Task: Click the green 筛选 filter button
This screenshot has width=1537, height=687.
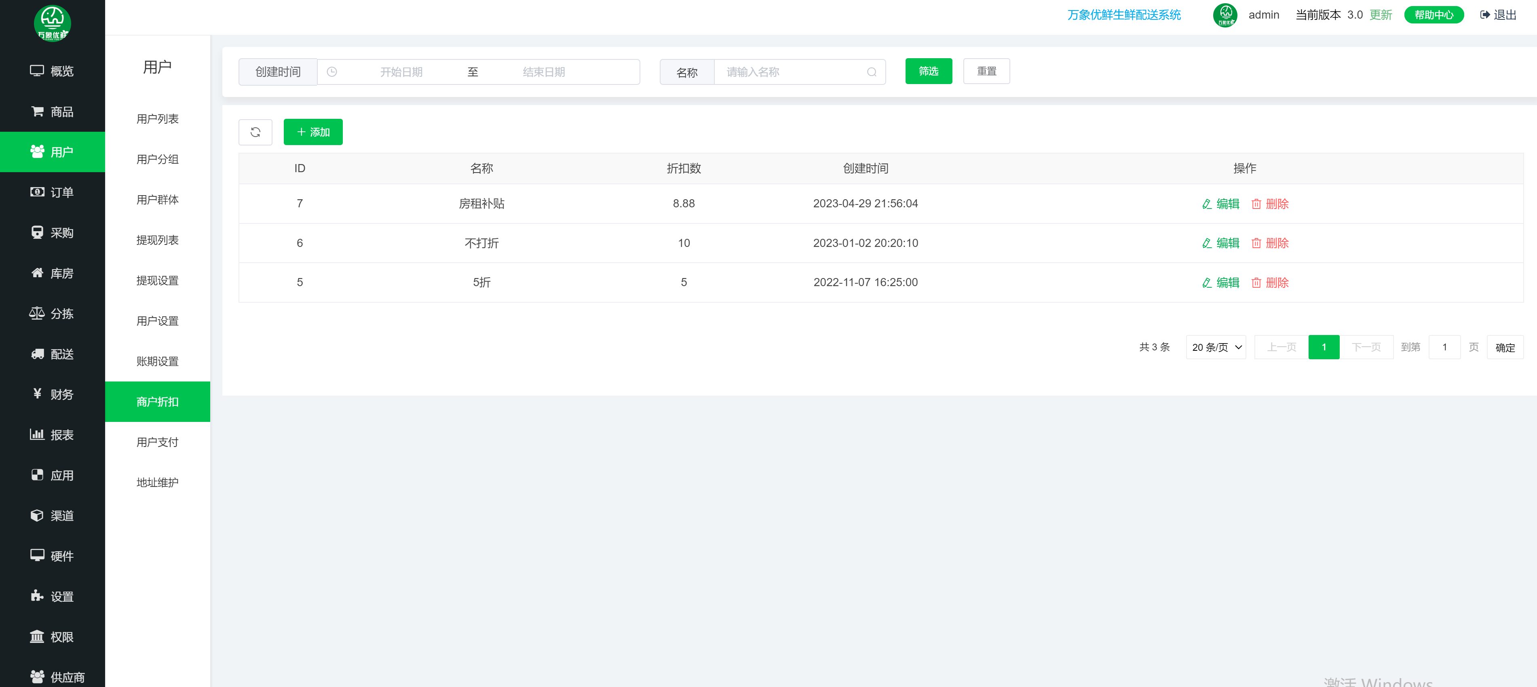Action: tap(929, 71)
